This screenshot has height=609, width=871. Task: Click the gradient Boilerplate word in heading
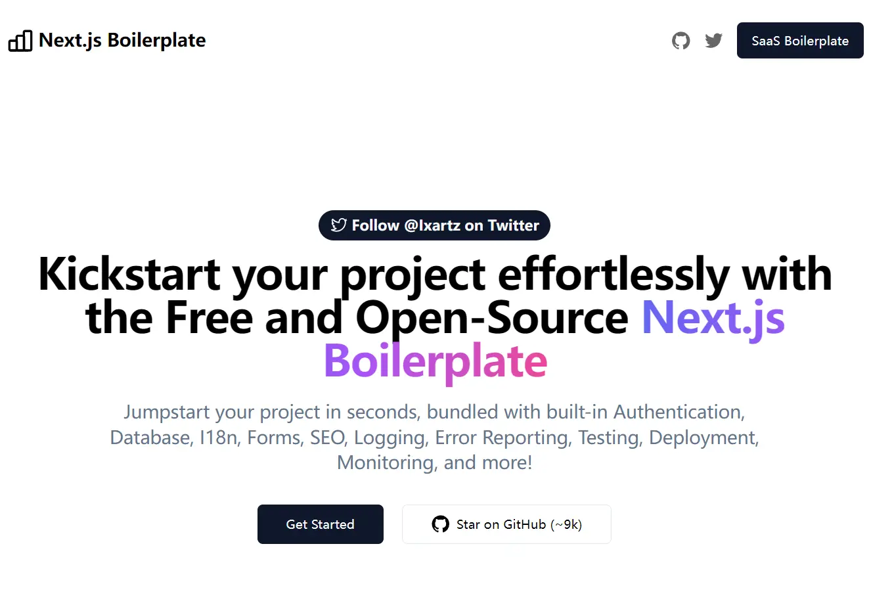coord(435,361)
